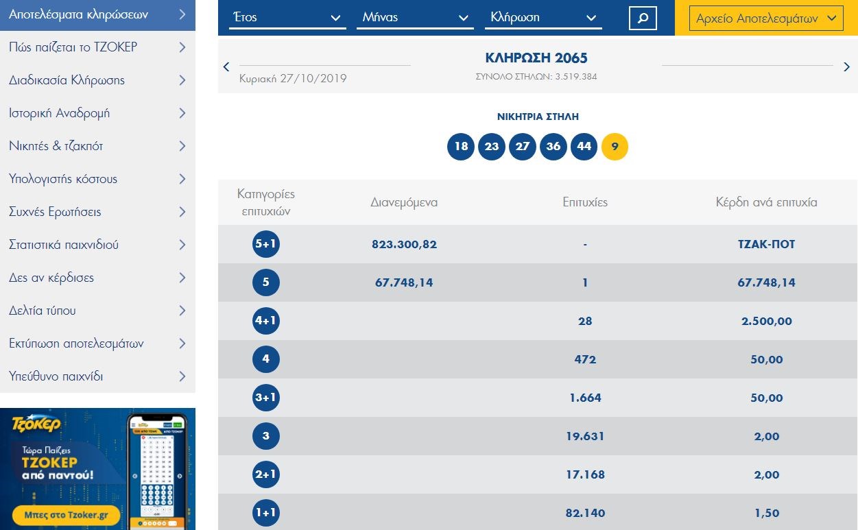Go to previous draw with left arrow
Viewport: 858px width, 530px height.
[226, 67]
